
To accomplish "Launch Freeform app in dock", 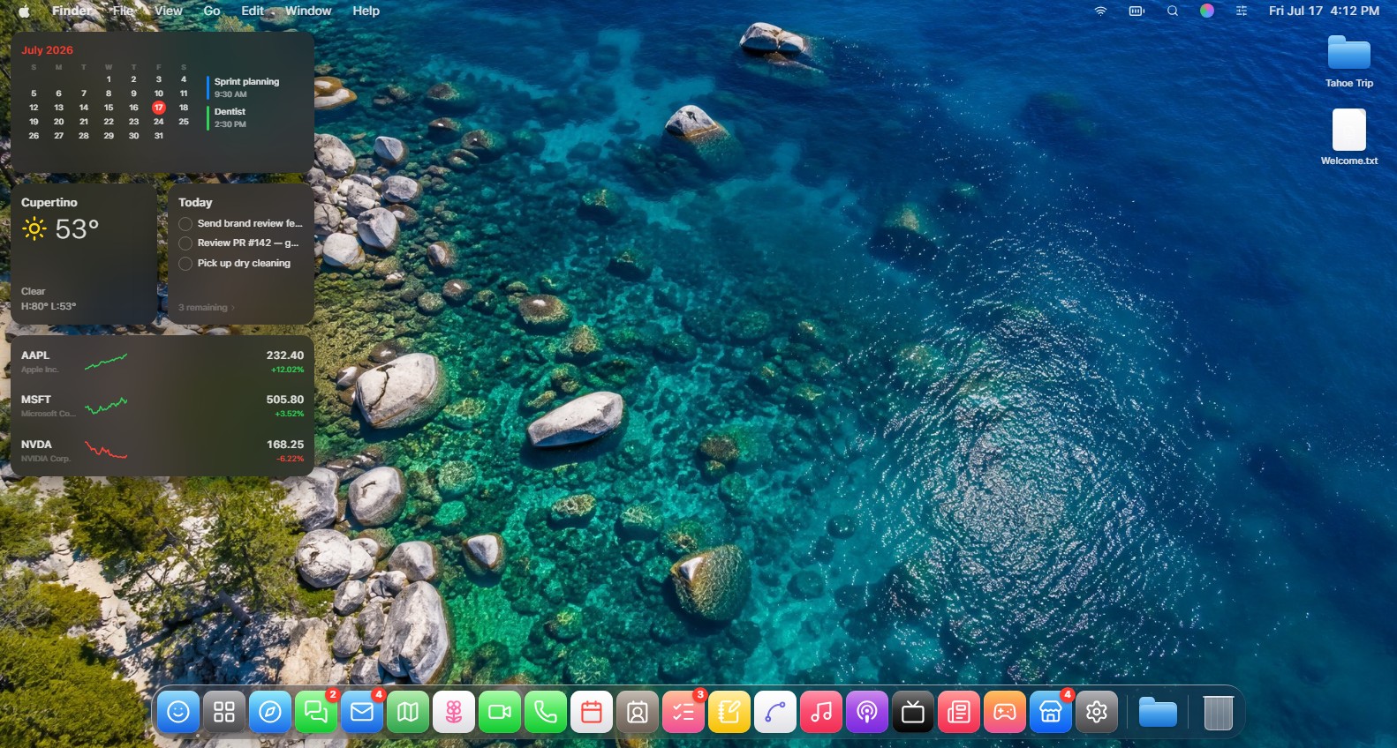I will coord(775,712).
